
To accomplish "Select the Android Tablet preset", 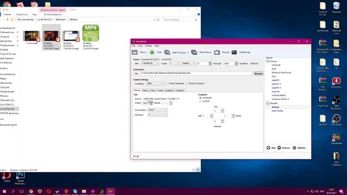I will (278, 95).
